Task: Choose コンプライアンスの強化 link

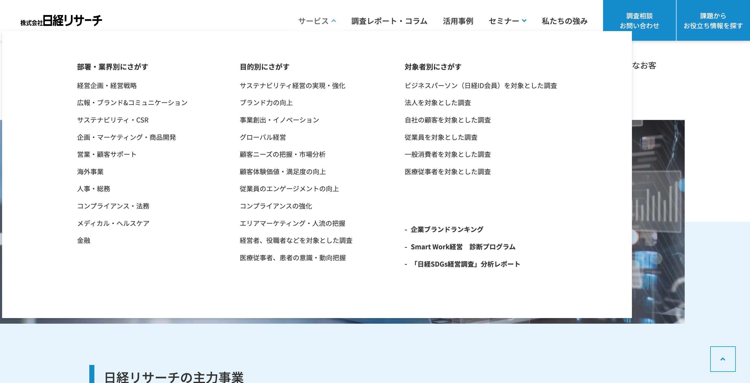Action: pyautogui.click(x=276, y=206)
